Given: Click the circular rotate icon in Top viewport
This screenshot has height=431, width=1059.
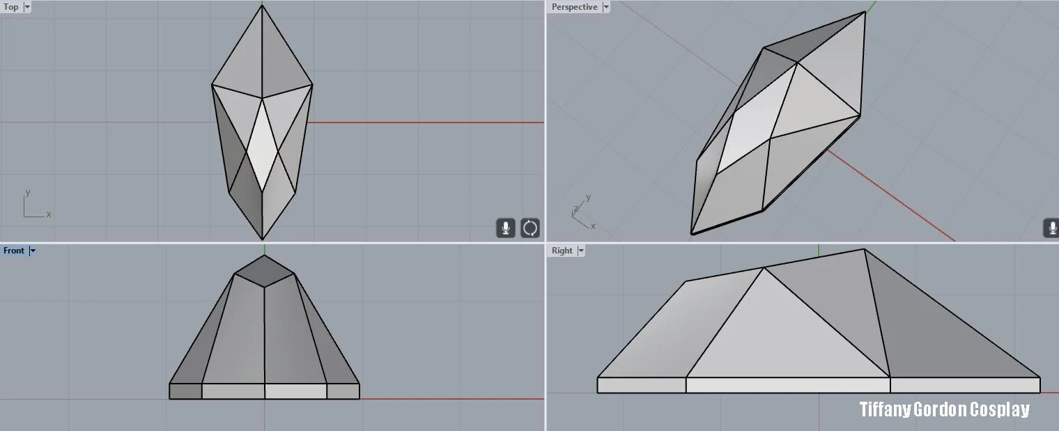Looking at the screenshot, I should (x=530, y=228).
